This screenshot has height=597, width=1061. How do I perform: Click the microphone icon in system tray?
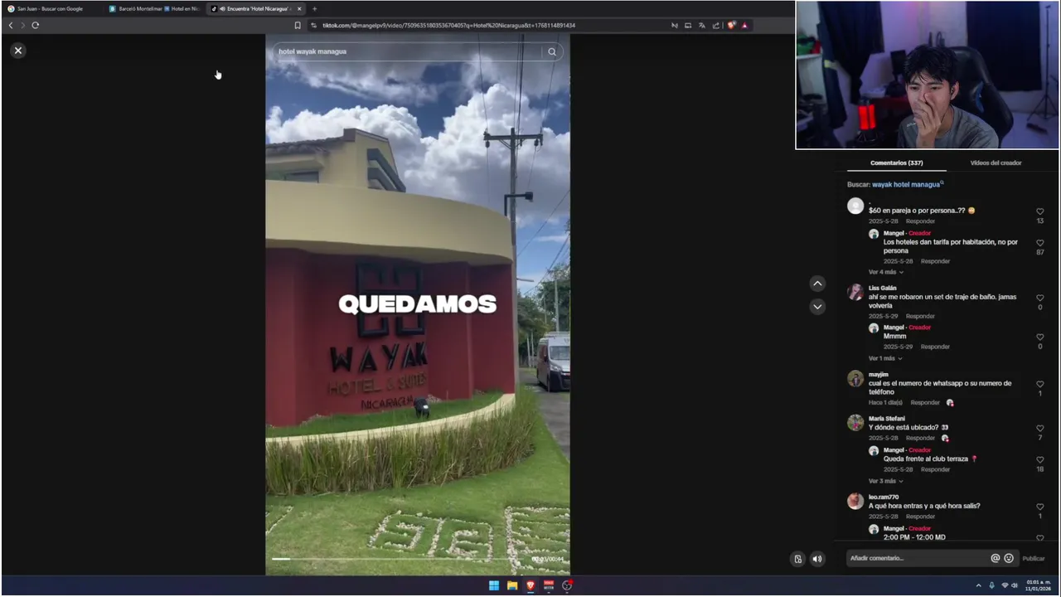click(991, 585)
